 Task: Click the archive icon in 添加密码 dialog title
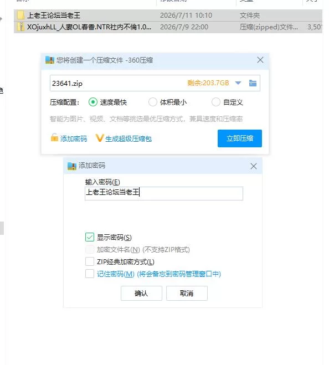point(71,166)
